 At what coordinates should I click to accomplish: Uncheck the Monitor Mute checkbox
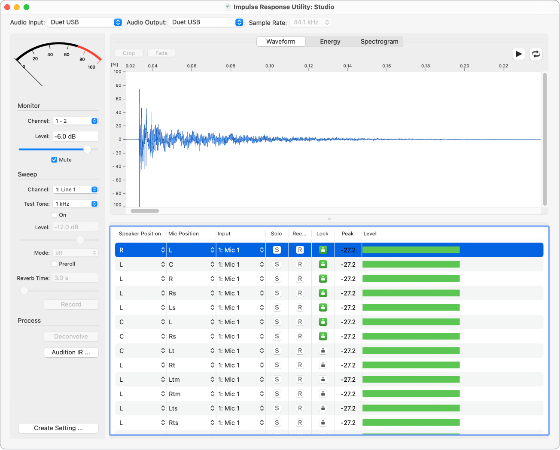pos(54,160)
